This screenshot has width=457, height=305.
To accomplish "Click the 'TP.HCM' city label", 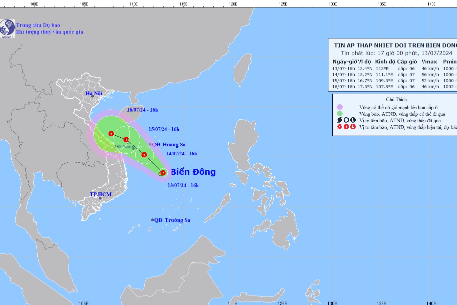I will coord(100,194).
